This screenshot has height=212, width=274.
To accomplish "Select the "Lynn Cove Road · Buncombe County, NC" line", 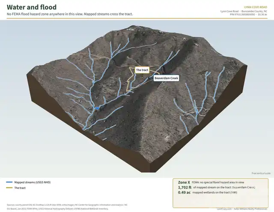I will click(x=244, y=12).
